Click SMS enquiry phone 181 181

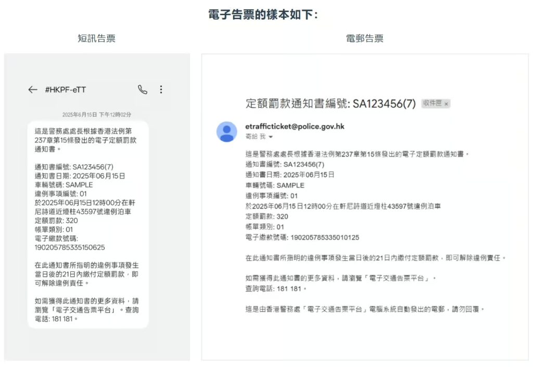click(x=62, y=319)
